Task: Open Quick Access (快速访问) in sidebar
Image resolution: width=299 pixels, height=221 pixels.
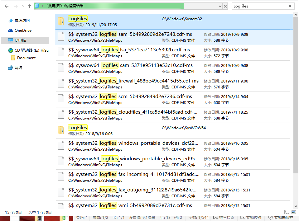Action: [x=22, y=21]
